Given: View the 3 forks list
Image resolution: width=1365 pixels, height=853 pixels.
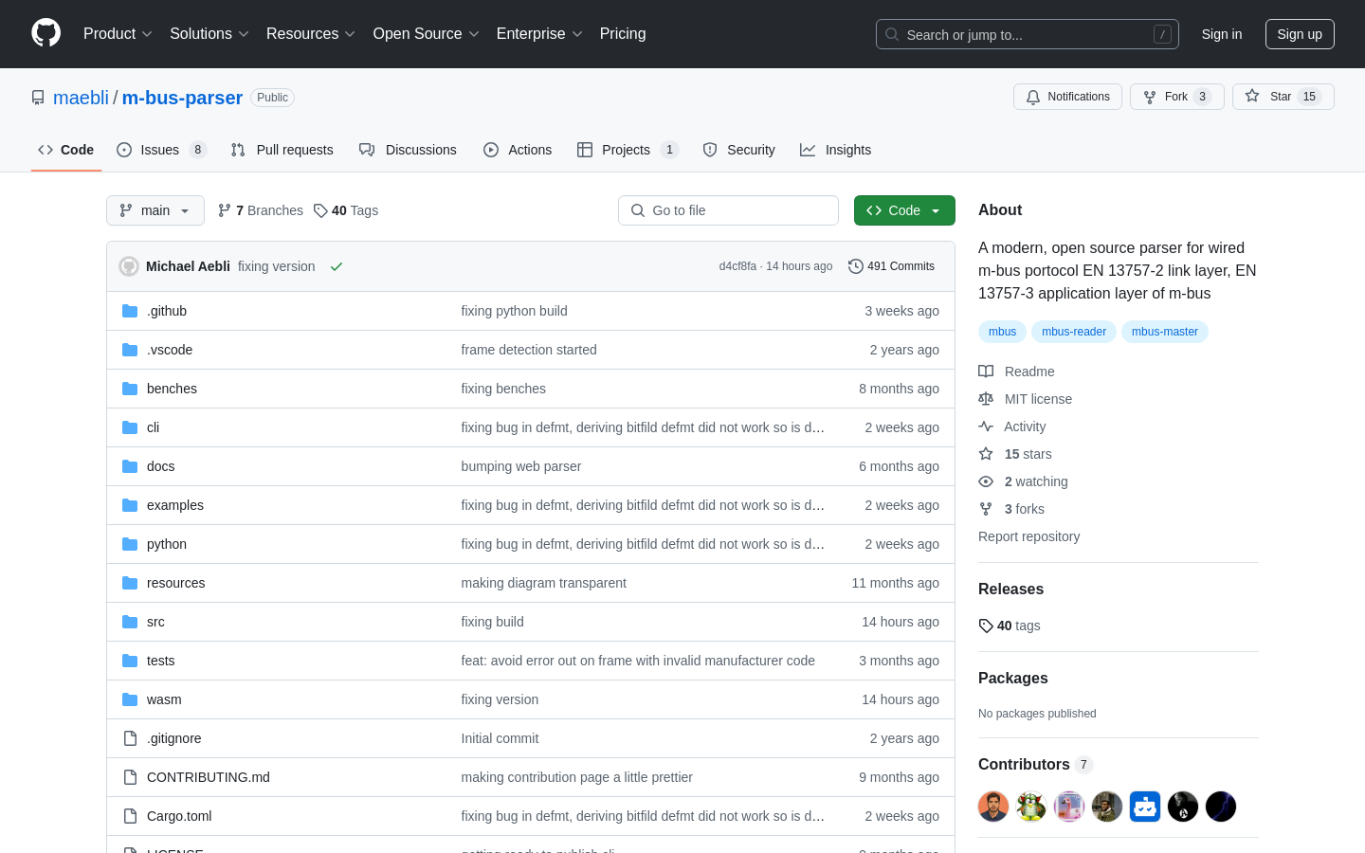Looking at the screenshot, I should pyautogui.click(x=1011, y=509).
